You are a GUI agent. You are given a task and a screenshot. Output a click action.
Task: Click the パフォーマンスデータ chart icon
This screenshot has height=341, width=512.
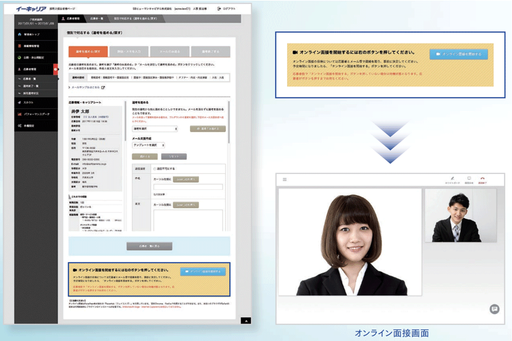(19, 114)
